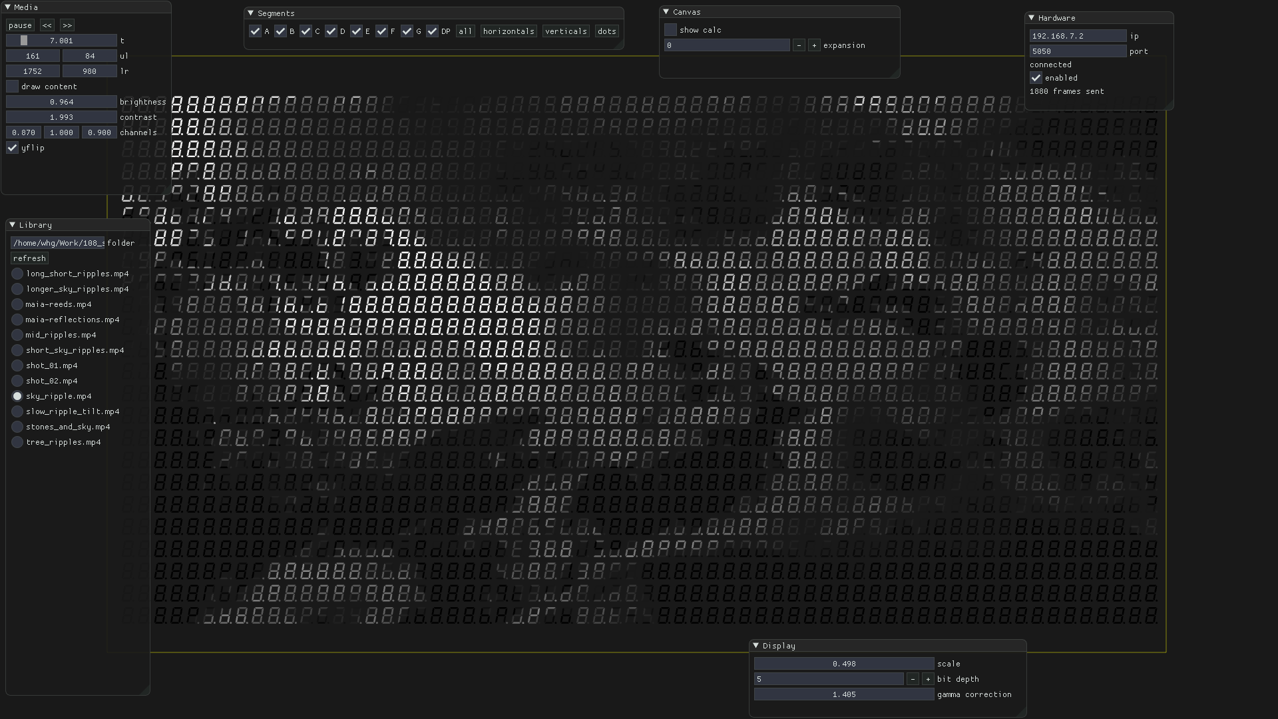Click the ip address input field
The height and width of the screenshot is (719, 1278).
point(1077,36)
